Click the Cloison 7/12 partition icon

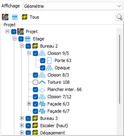[42, 97]
